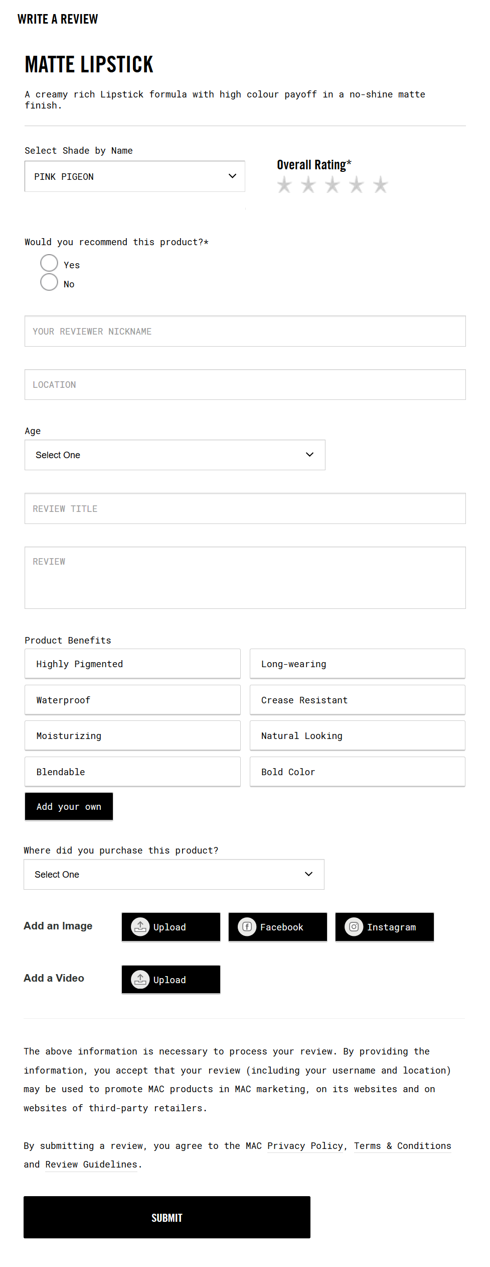Click the image Upload button
This screenshot has width=490, height=1267.
(x=171, y=927)
